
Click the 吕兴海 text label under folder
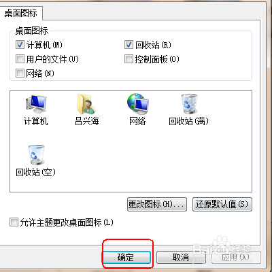[87, 121]
